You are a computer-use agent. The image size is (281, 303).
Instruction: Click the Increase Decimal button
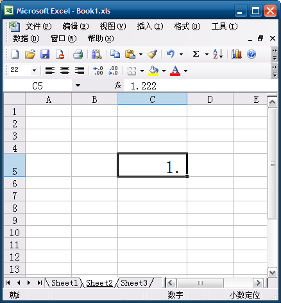pos(98,71)
